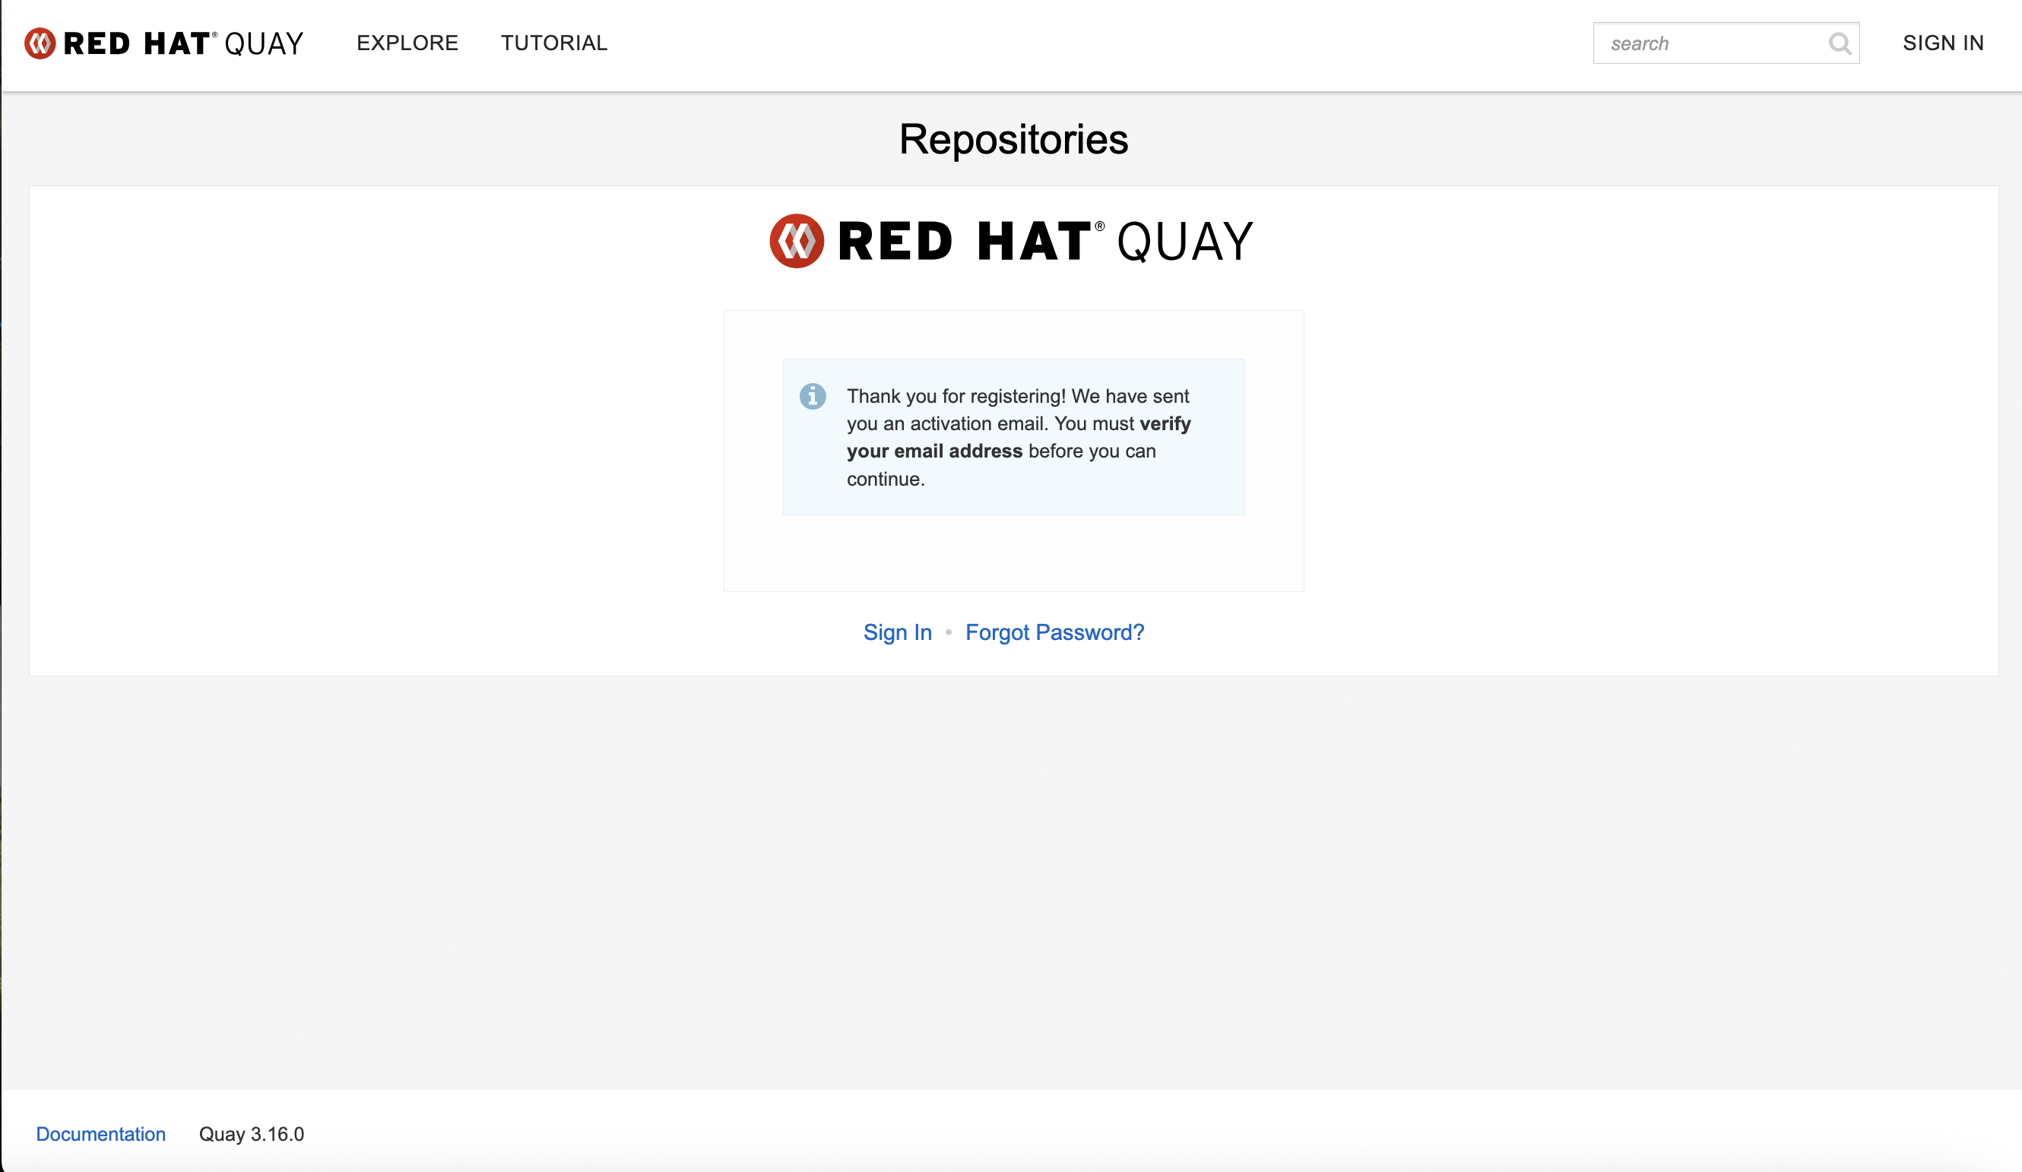Click the search magnifier icon
Viewport: 2022px width, 1172px height.
pos(1839,43)
